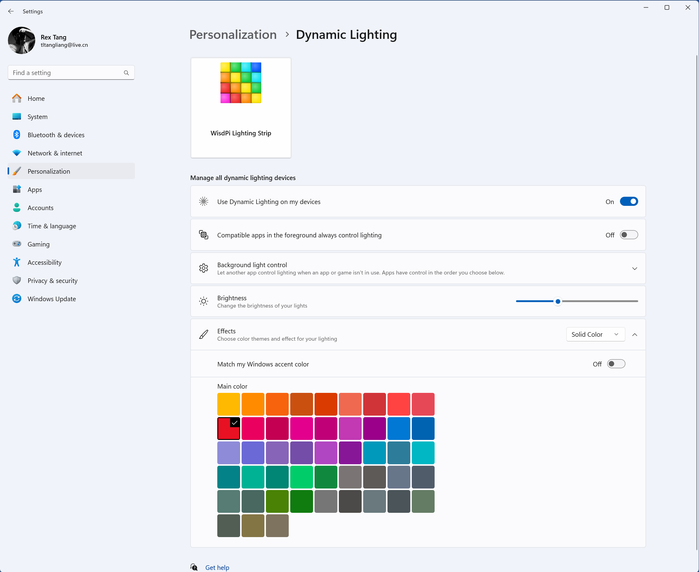Turn off Use Dynamic Lighting toggle
699x572 pixels.
tap(629, 202)
